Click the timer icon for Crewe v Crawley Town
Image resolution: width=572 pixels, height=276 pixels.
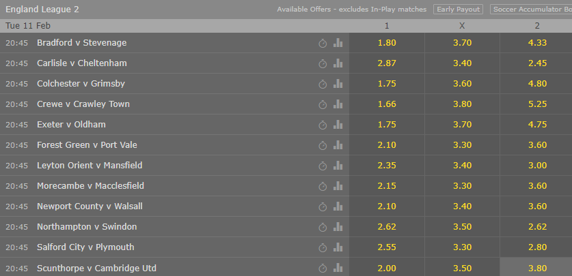pos(323,104)
